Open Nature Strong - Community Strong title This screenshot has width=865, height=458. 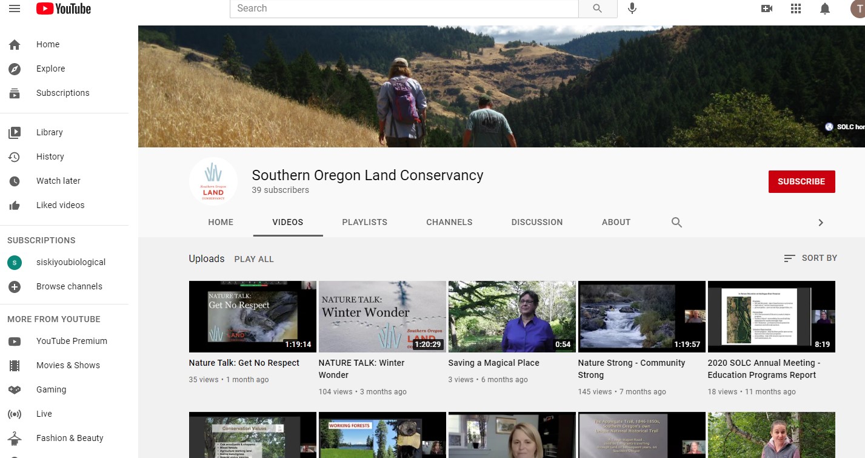point(632,369)
